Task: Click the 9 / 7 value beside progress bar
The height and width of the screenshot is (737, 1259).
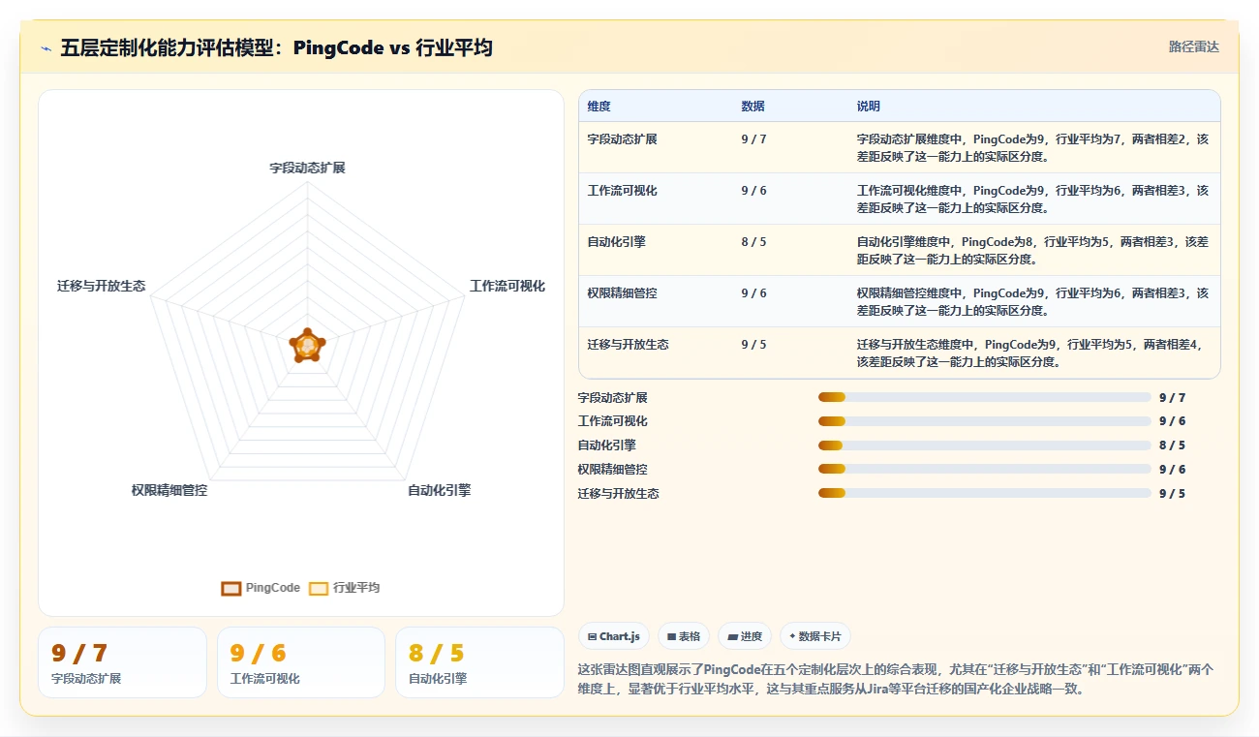Action: coord(1172,397)
